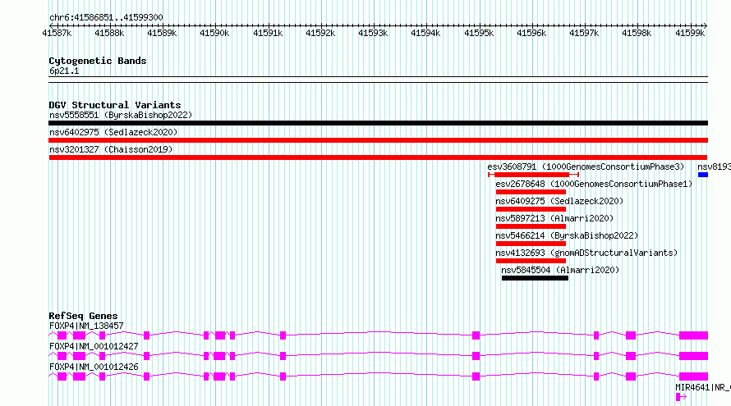Click the nsv6409275 (Sedlazeck2020) label
Image resolution: width=731 pixels, height=406 pixels.
click(559, 201)
